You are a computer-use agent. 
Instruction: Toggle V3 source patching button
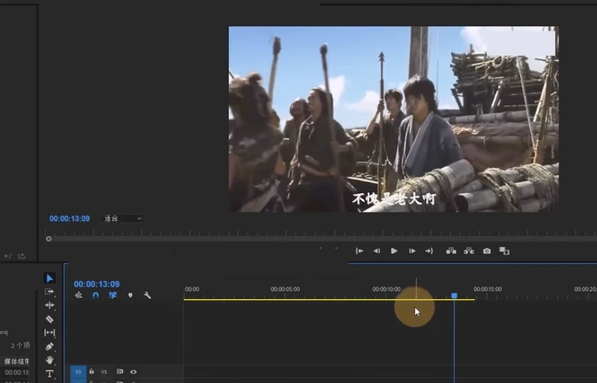(x=78, y=372)
